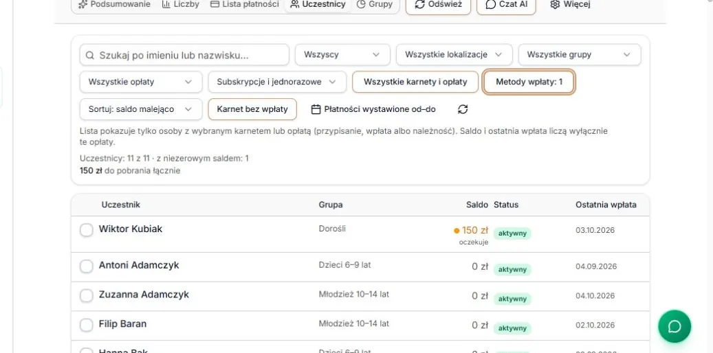Switch to the Lista płatności tab

pyautogui.click(x=245, y=5)
